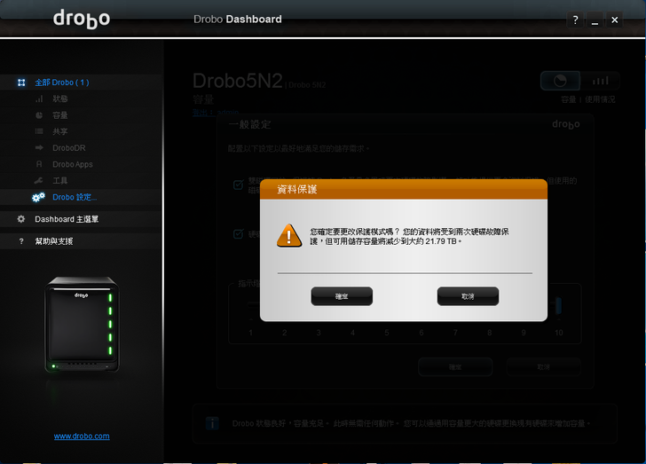Click the 工具 wrench icon
The height and width of the screenshot is (464, 646).
pyautogui.click(x=39, y=180)
